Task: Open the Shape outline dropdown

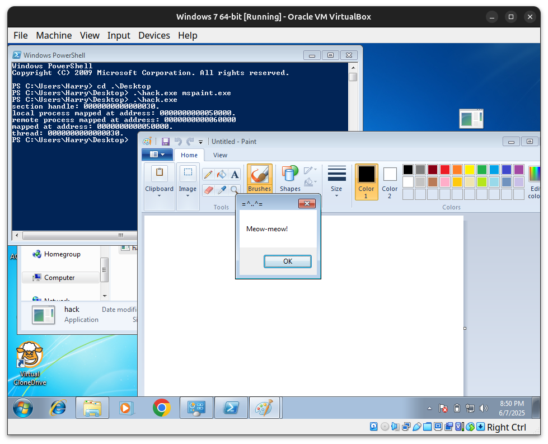Action: click(x=310, y=170)
